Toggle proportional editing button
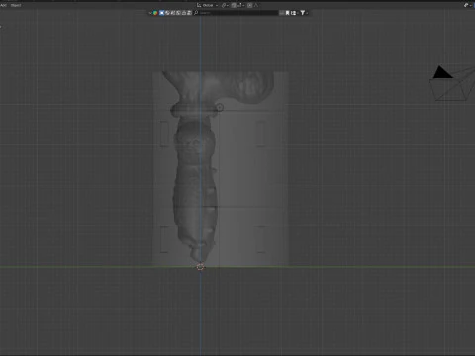The image size is (475, 356). click(250, 5)
